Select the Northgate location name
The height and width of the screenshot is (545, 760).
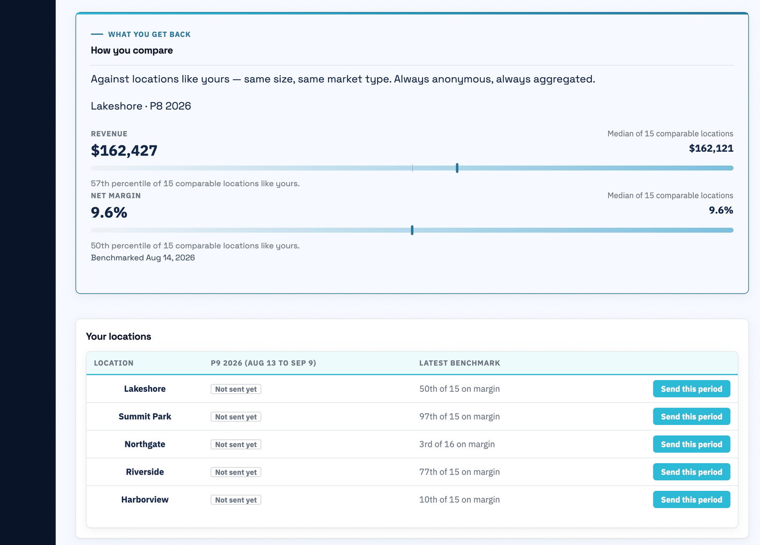(145, 444)
